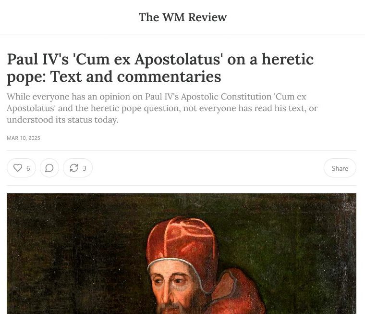Click the MAR 10, 2025 publish date
The image size is (365, 314).
(24, 138)
